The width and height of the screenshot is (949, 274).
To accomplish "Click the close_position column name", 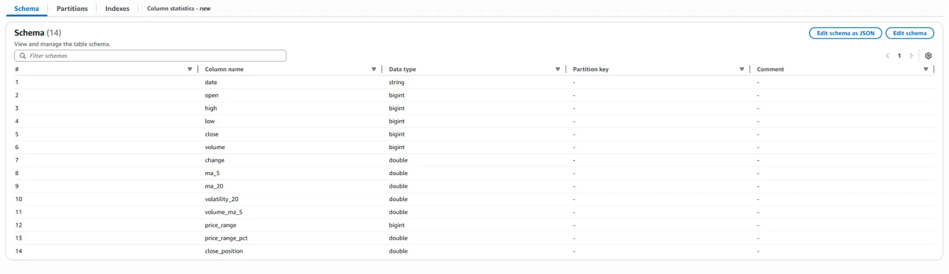I will [x=224, y=251].
